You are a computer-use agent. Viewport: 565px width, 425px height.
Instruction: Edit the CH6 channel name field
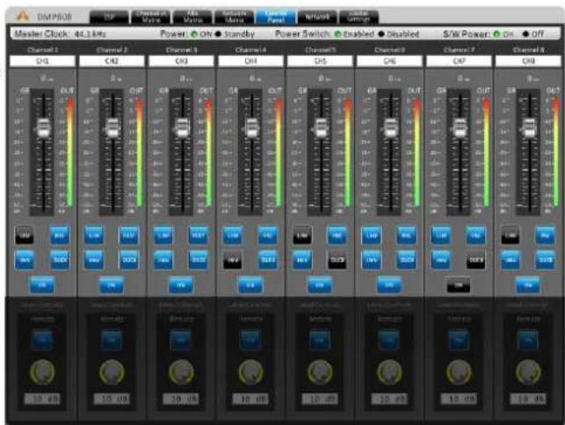(389, 61)
